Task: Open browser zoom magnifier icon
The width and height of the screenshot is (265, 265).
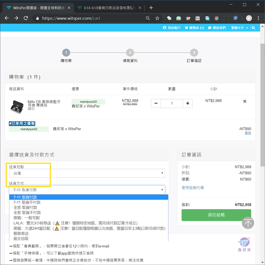Action: click(x=148, y=18)
